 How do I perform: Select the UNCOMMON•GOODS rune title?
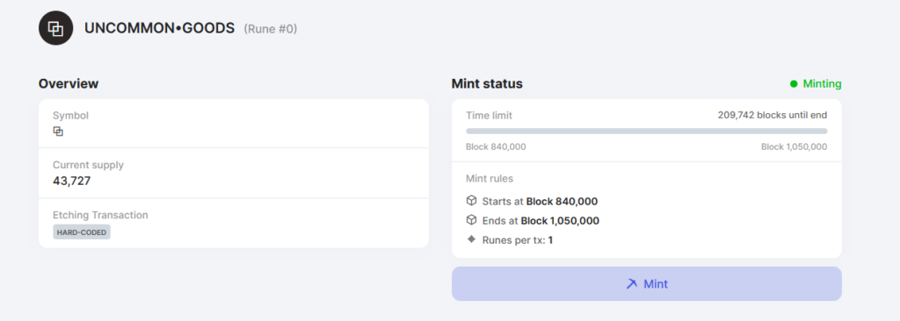[160, 28]
